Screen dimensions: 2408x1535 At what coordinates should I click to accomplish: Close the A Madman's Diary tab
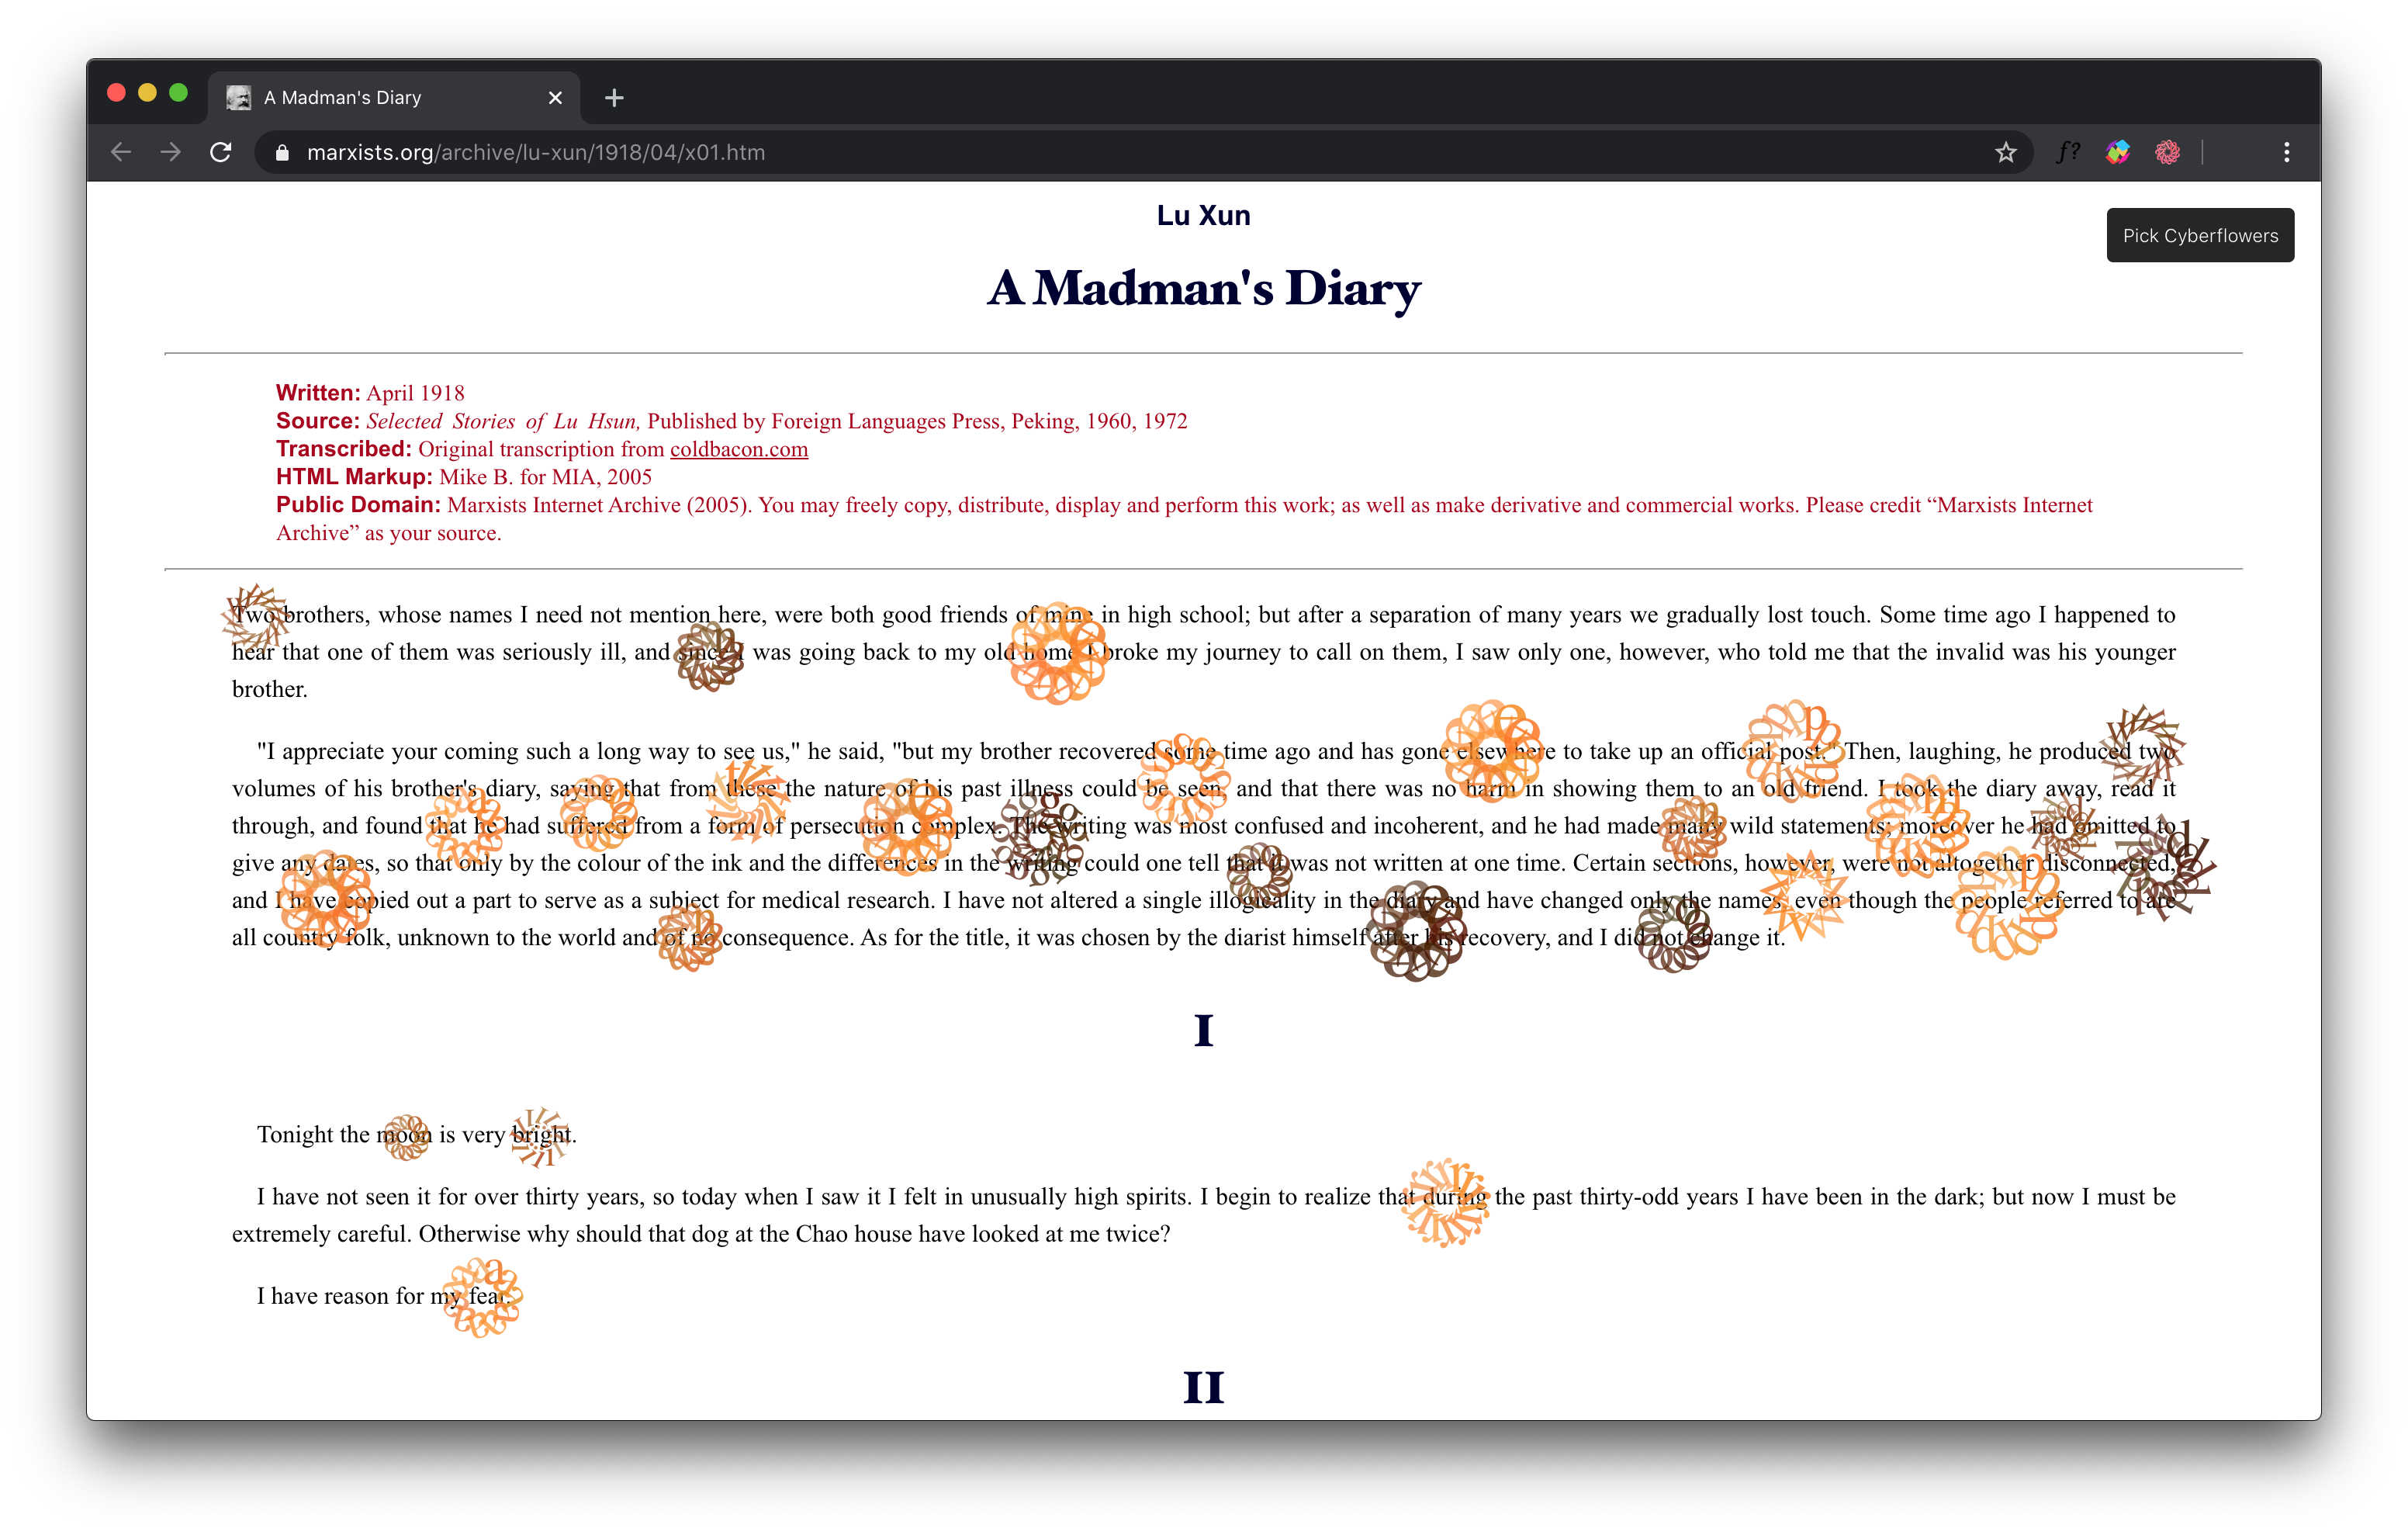[x=555, y=97]
